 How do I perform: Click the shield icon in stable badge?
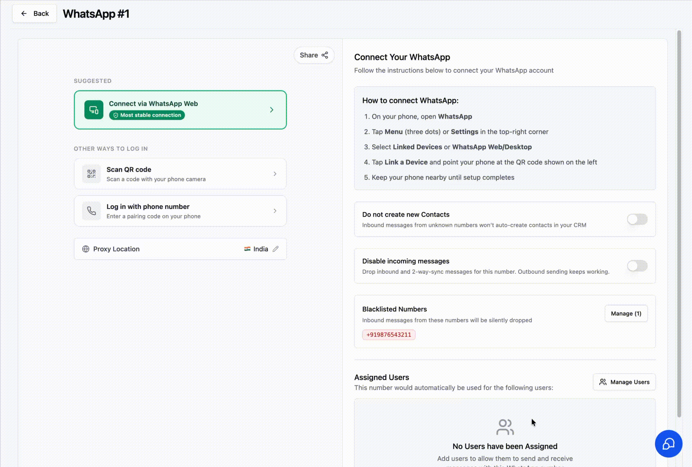coord(116,115)
